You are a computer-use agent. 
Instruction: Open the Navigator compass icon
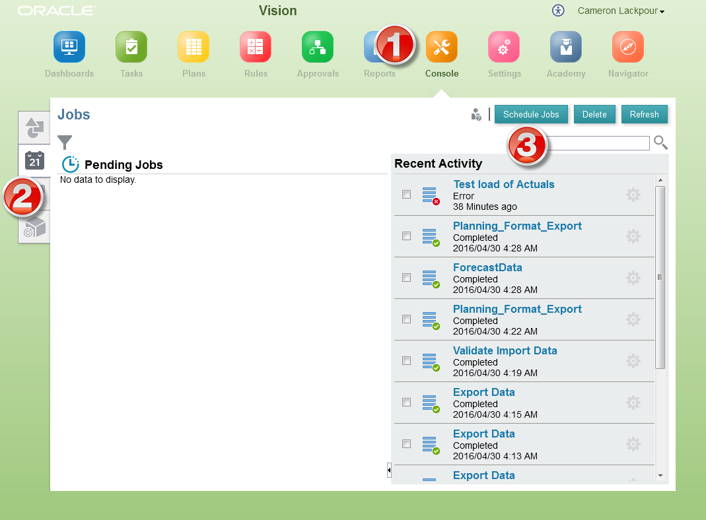pos(628,47)
